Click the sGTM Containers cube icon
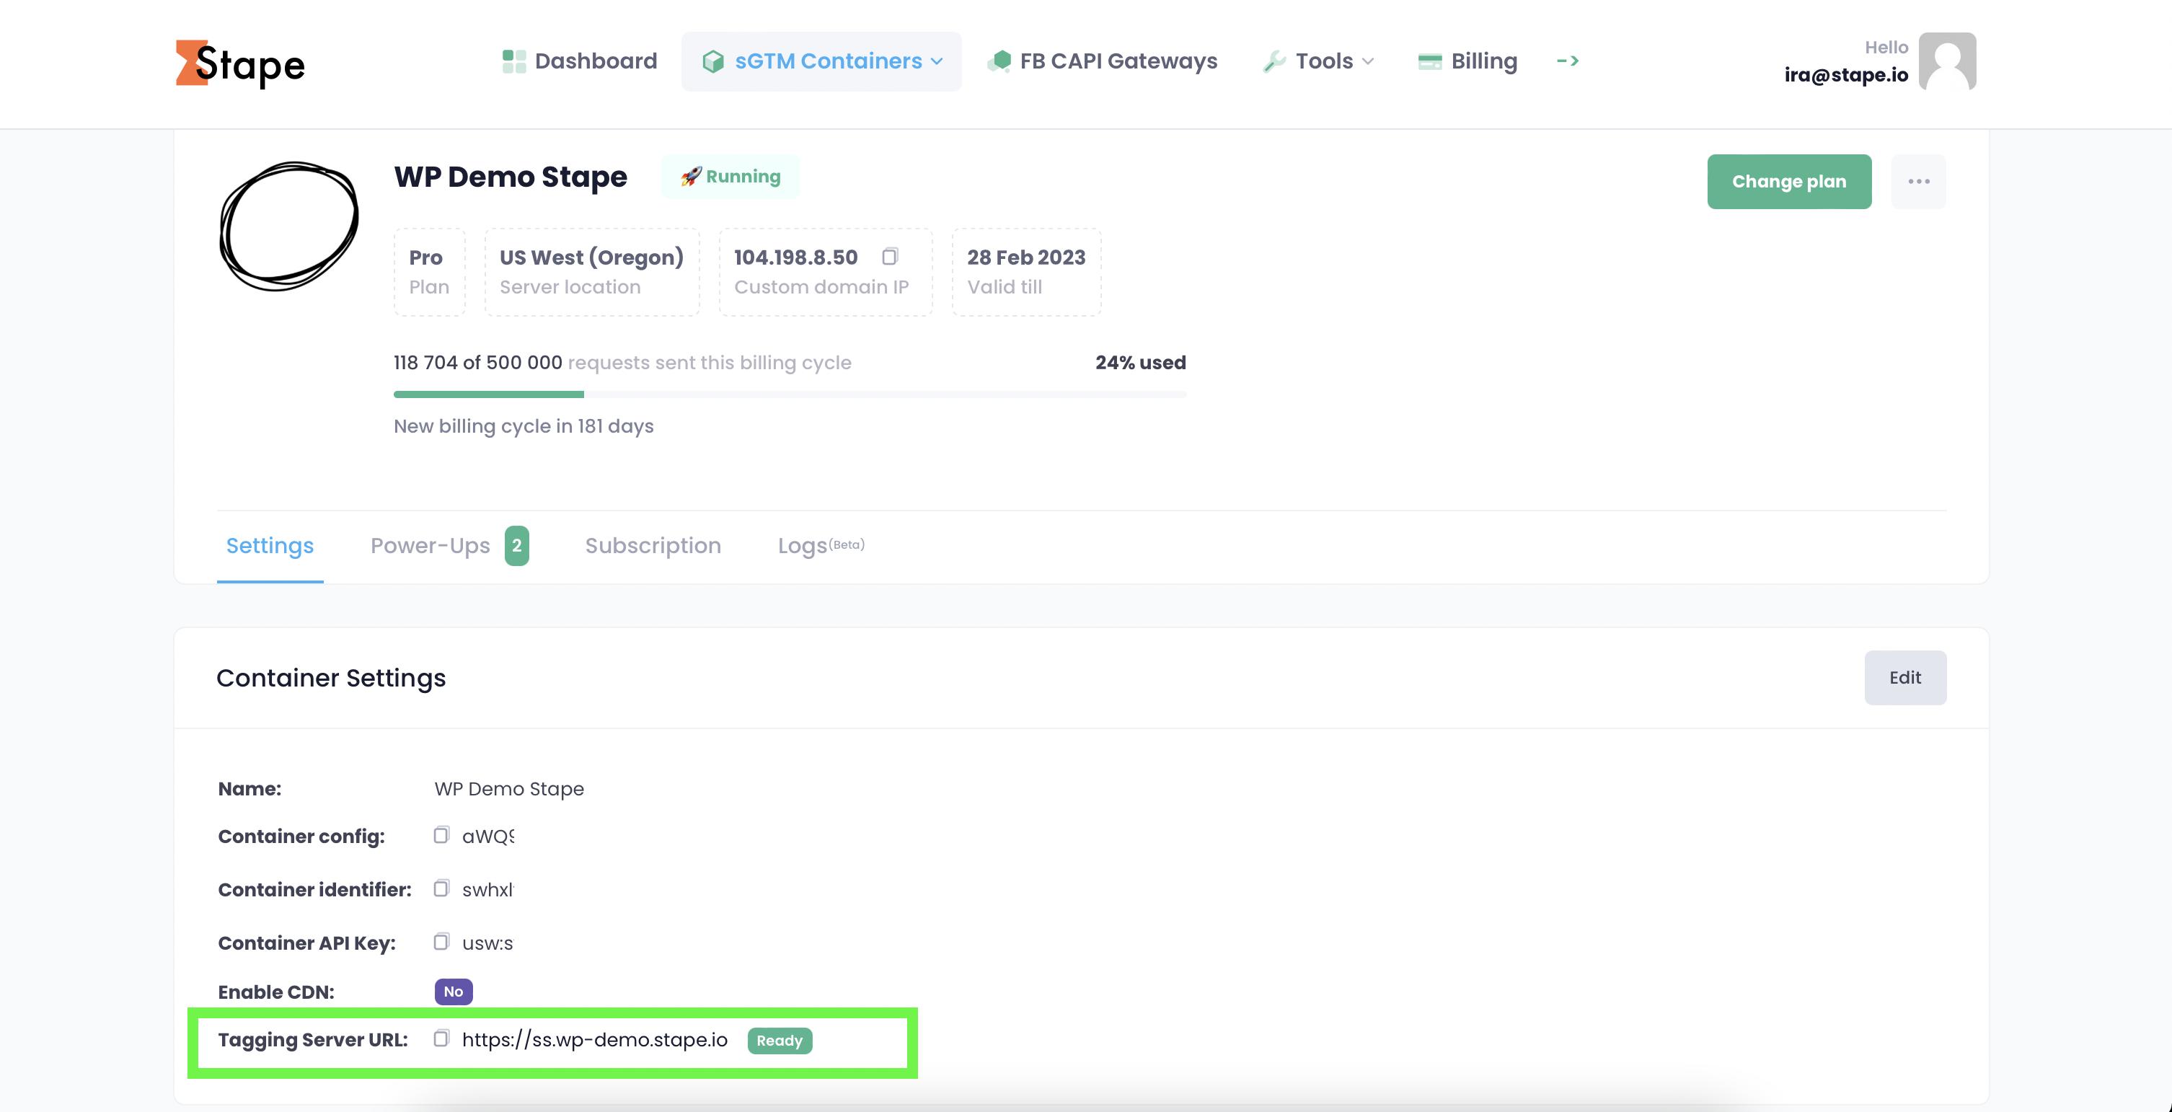Viewport: 2172px width, 1112px height. [x=713, y=61]
